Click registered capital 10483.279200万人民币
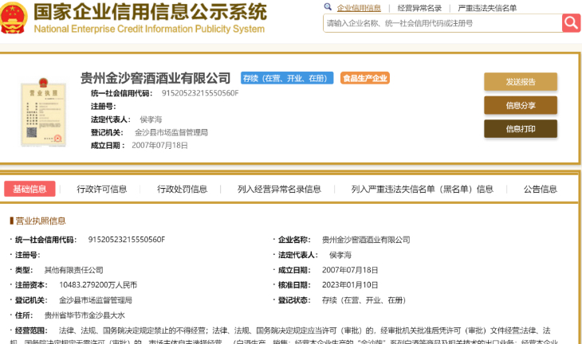Viewport: 582px width, 344px height. tap(98, 285)
